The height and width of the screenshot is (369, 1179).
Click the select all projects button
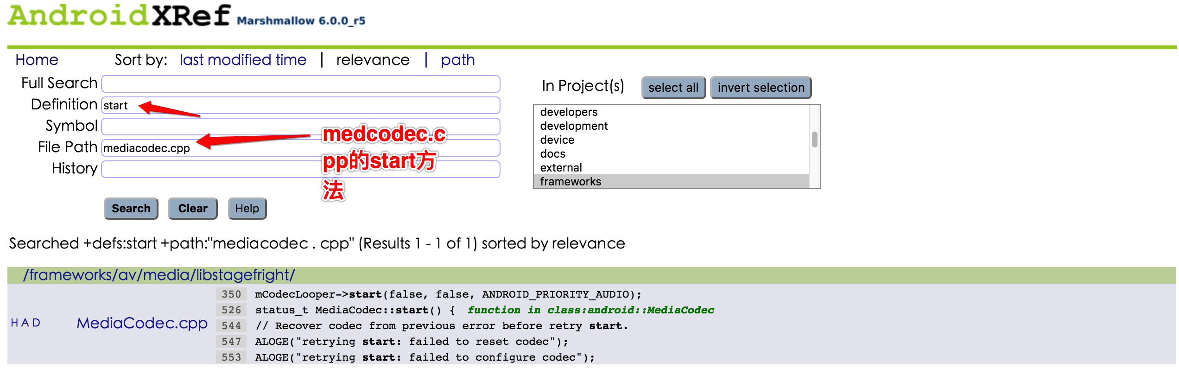pos(673,88)
